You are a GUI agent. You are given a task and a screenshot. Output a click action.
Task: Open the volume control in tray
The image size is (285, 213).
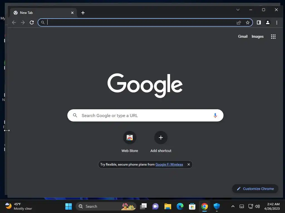[257, 206]
